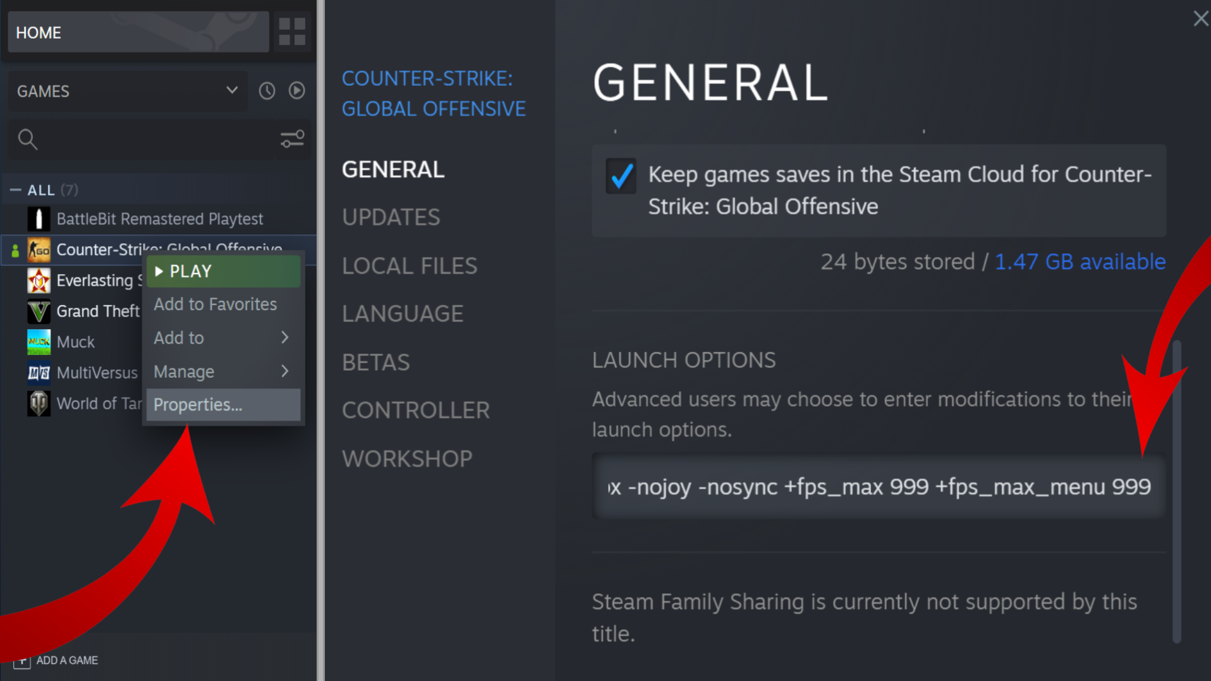The height and width of the screenshot is (681, 1211).
Task: Click the launch options text field
Action: click(878, 486)
